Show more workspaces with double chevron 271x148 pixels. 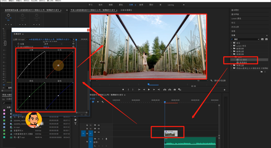tap(183, 5)
